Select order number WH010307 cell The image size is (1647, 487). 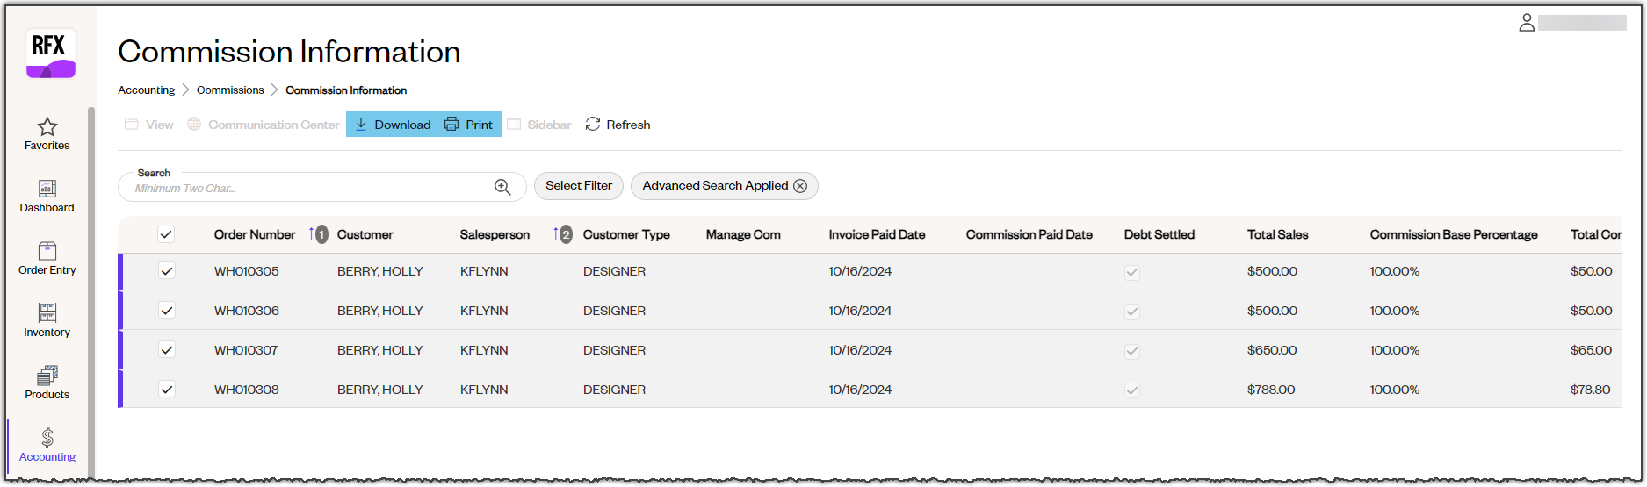pyautogui.click(x=246, y=350)
